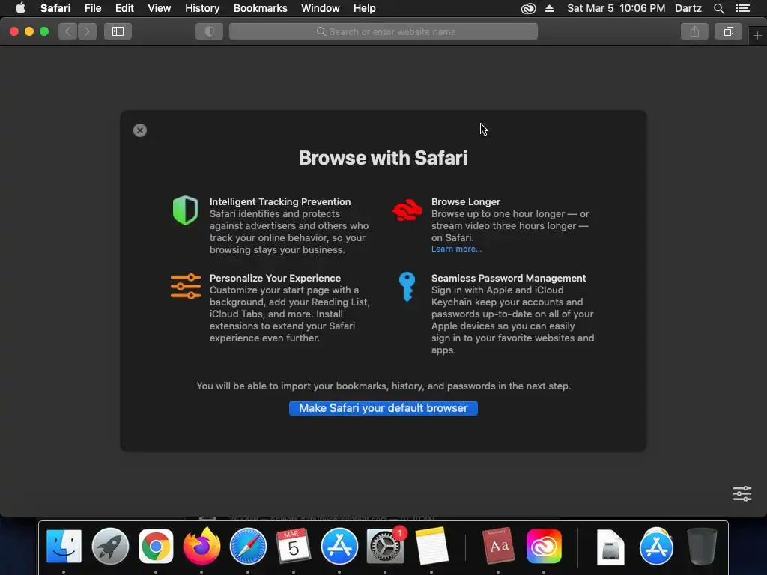
Task: Open the Learn more link
Action: 456,249
